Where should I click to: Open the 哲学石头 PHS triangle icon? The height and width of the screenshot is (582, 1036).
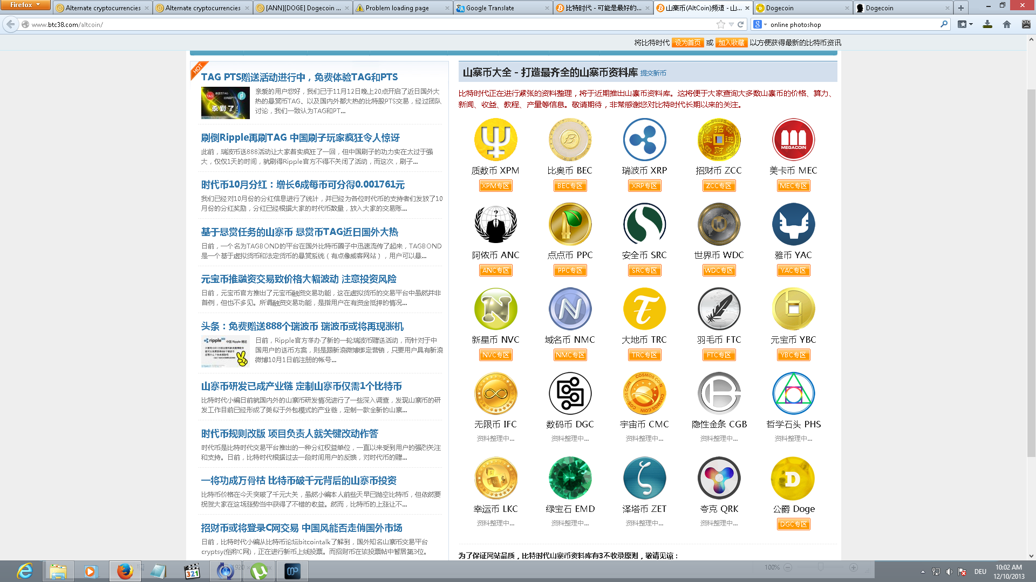[793, 393]
